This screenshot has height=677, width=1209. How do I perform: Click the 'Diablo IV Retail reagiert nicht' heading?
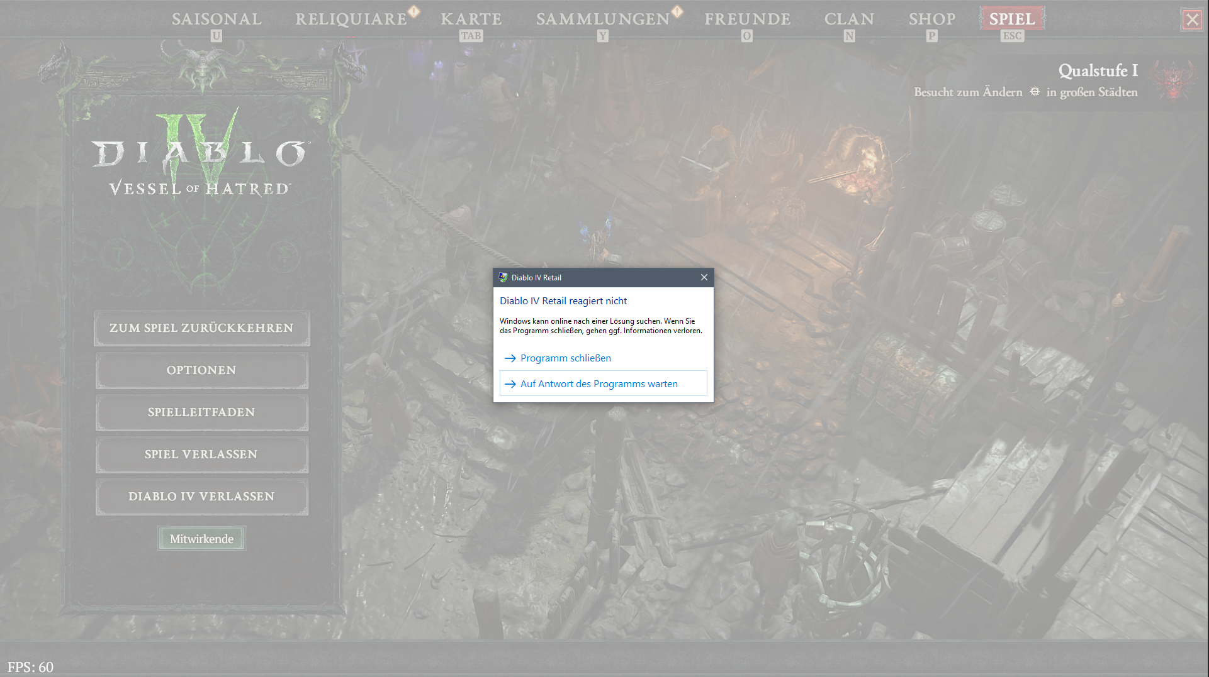click(x=563, y=300)
